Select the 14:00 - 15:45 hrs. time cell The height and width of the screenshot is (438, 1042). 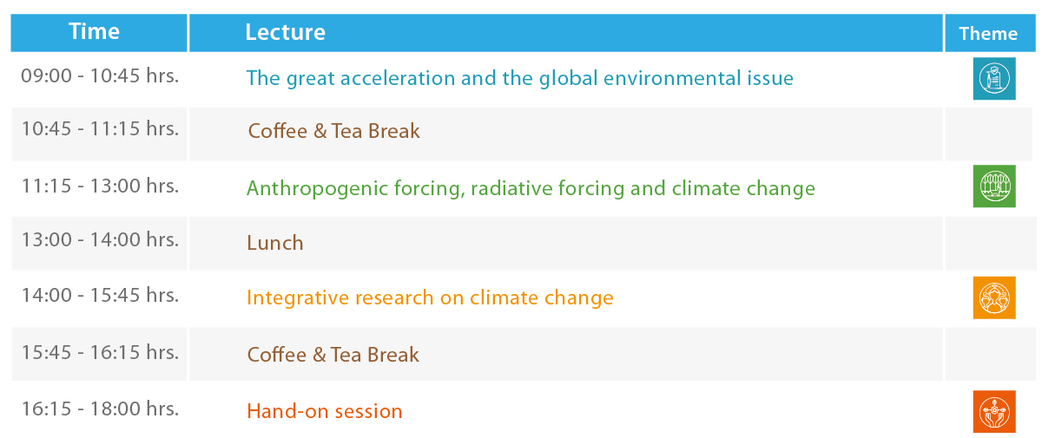point(100,295)
